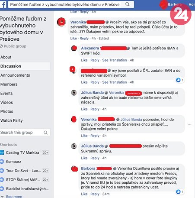The width and height of the screenshot is (195, 198).
Task: Click the magnifier icon in top search bar
Action: [128, 4]
